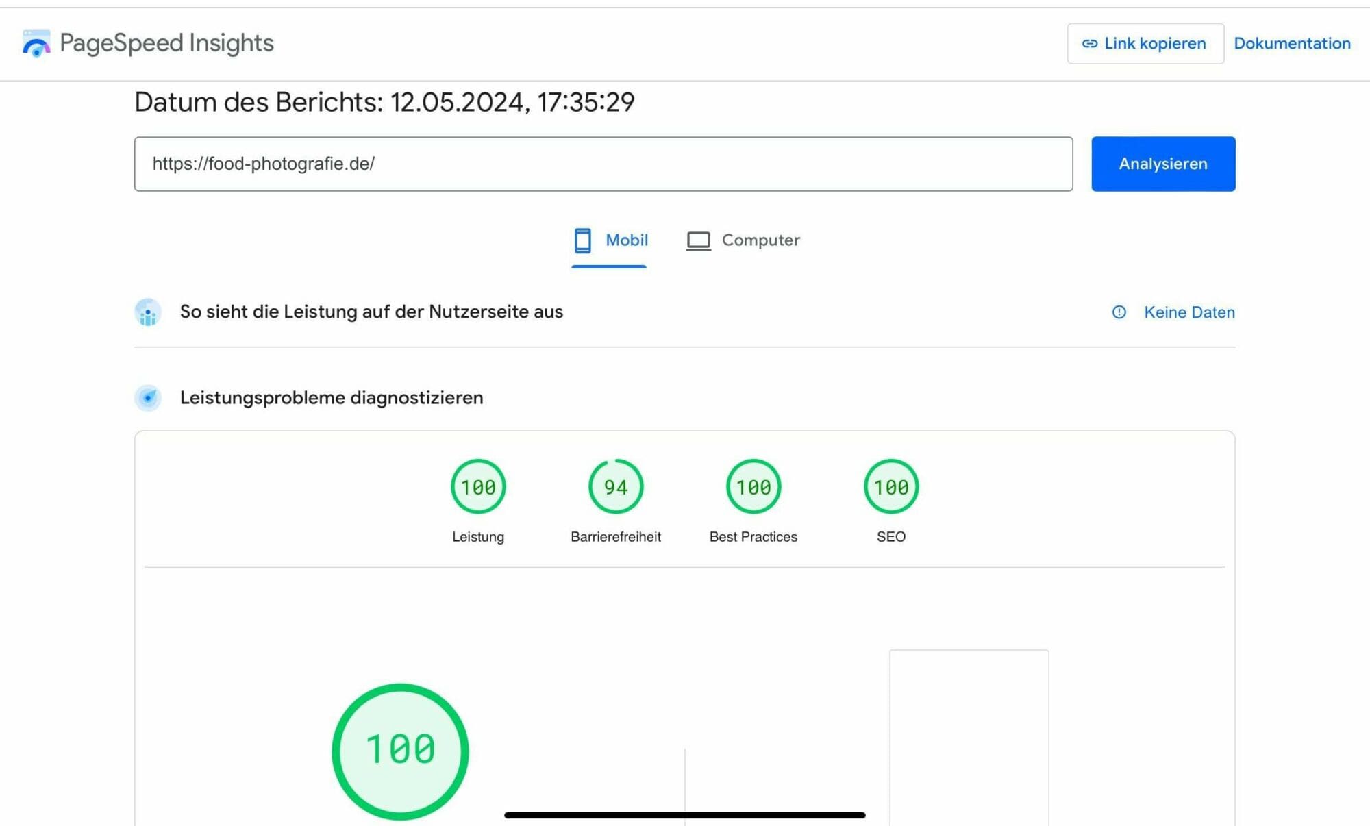Switch to the Computer tab
This screenshot has height=826, width=1370.
(x=760, y=240)
